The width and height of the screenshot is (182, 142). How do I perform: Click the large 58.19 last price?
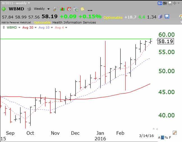(50, 17)
